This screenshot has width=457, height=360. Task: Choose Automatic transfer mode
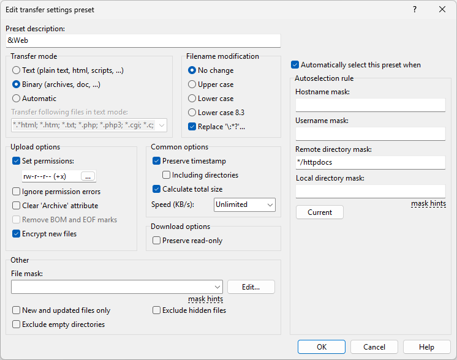coord(17,99)
